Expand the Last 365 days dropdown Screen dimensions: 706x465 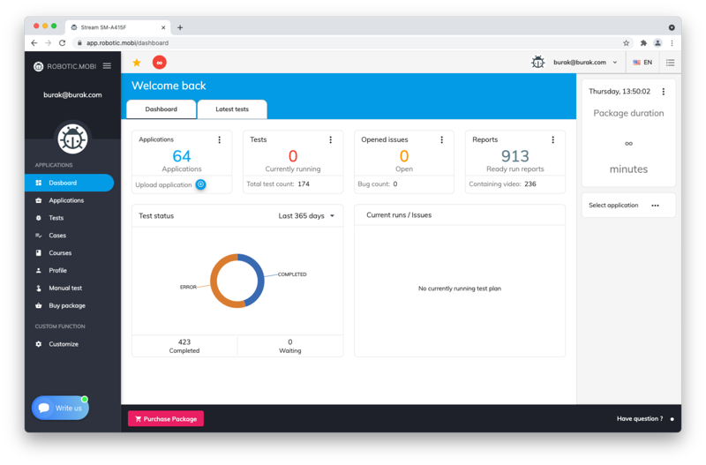(x=306, y=215)
